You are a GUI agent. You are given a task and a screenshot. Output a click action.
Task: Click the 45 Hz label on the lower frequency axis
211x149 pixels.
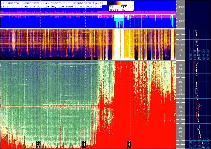coord(180,111)
